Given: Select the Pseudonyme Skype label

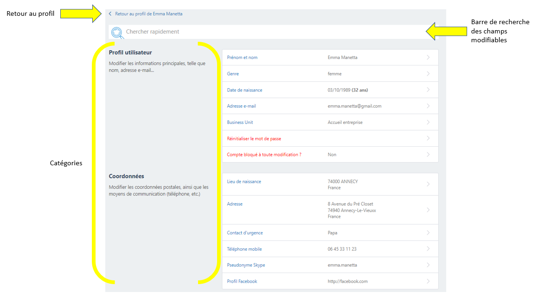Looking at the screenshot, I should pyautogui.click(x=246, y=265).
